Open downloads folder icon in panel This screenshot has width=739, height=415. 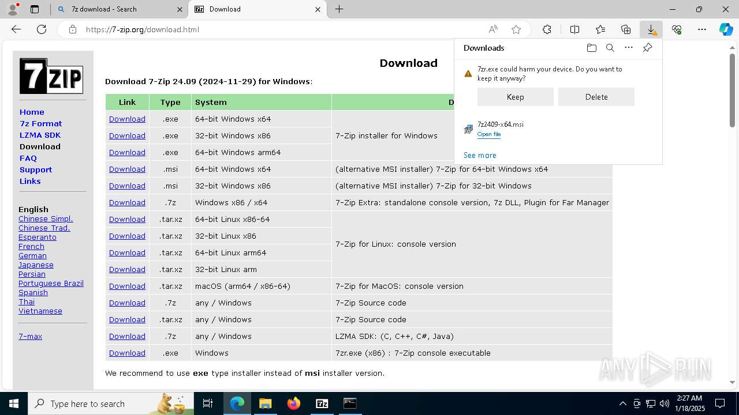pos(591,48)
